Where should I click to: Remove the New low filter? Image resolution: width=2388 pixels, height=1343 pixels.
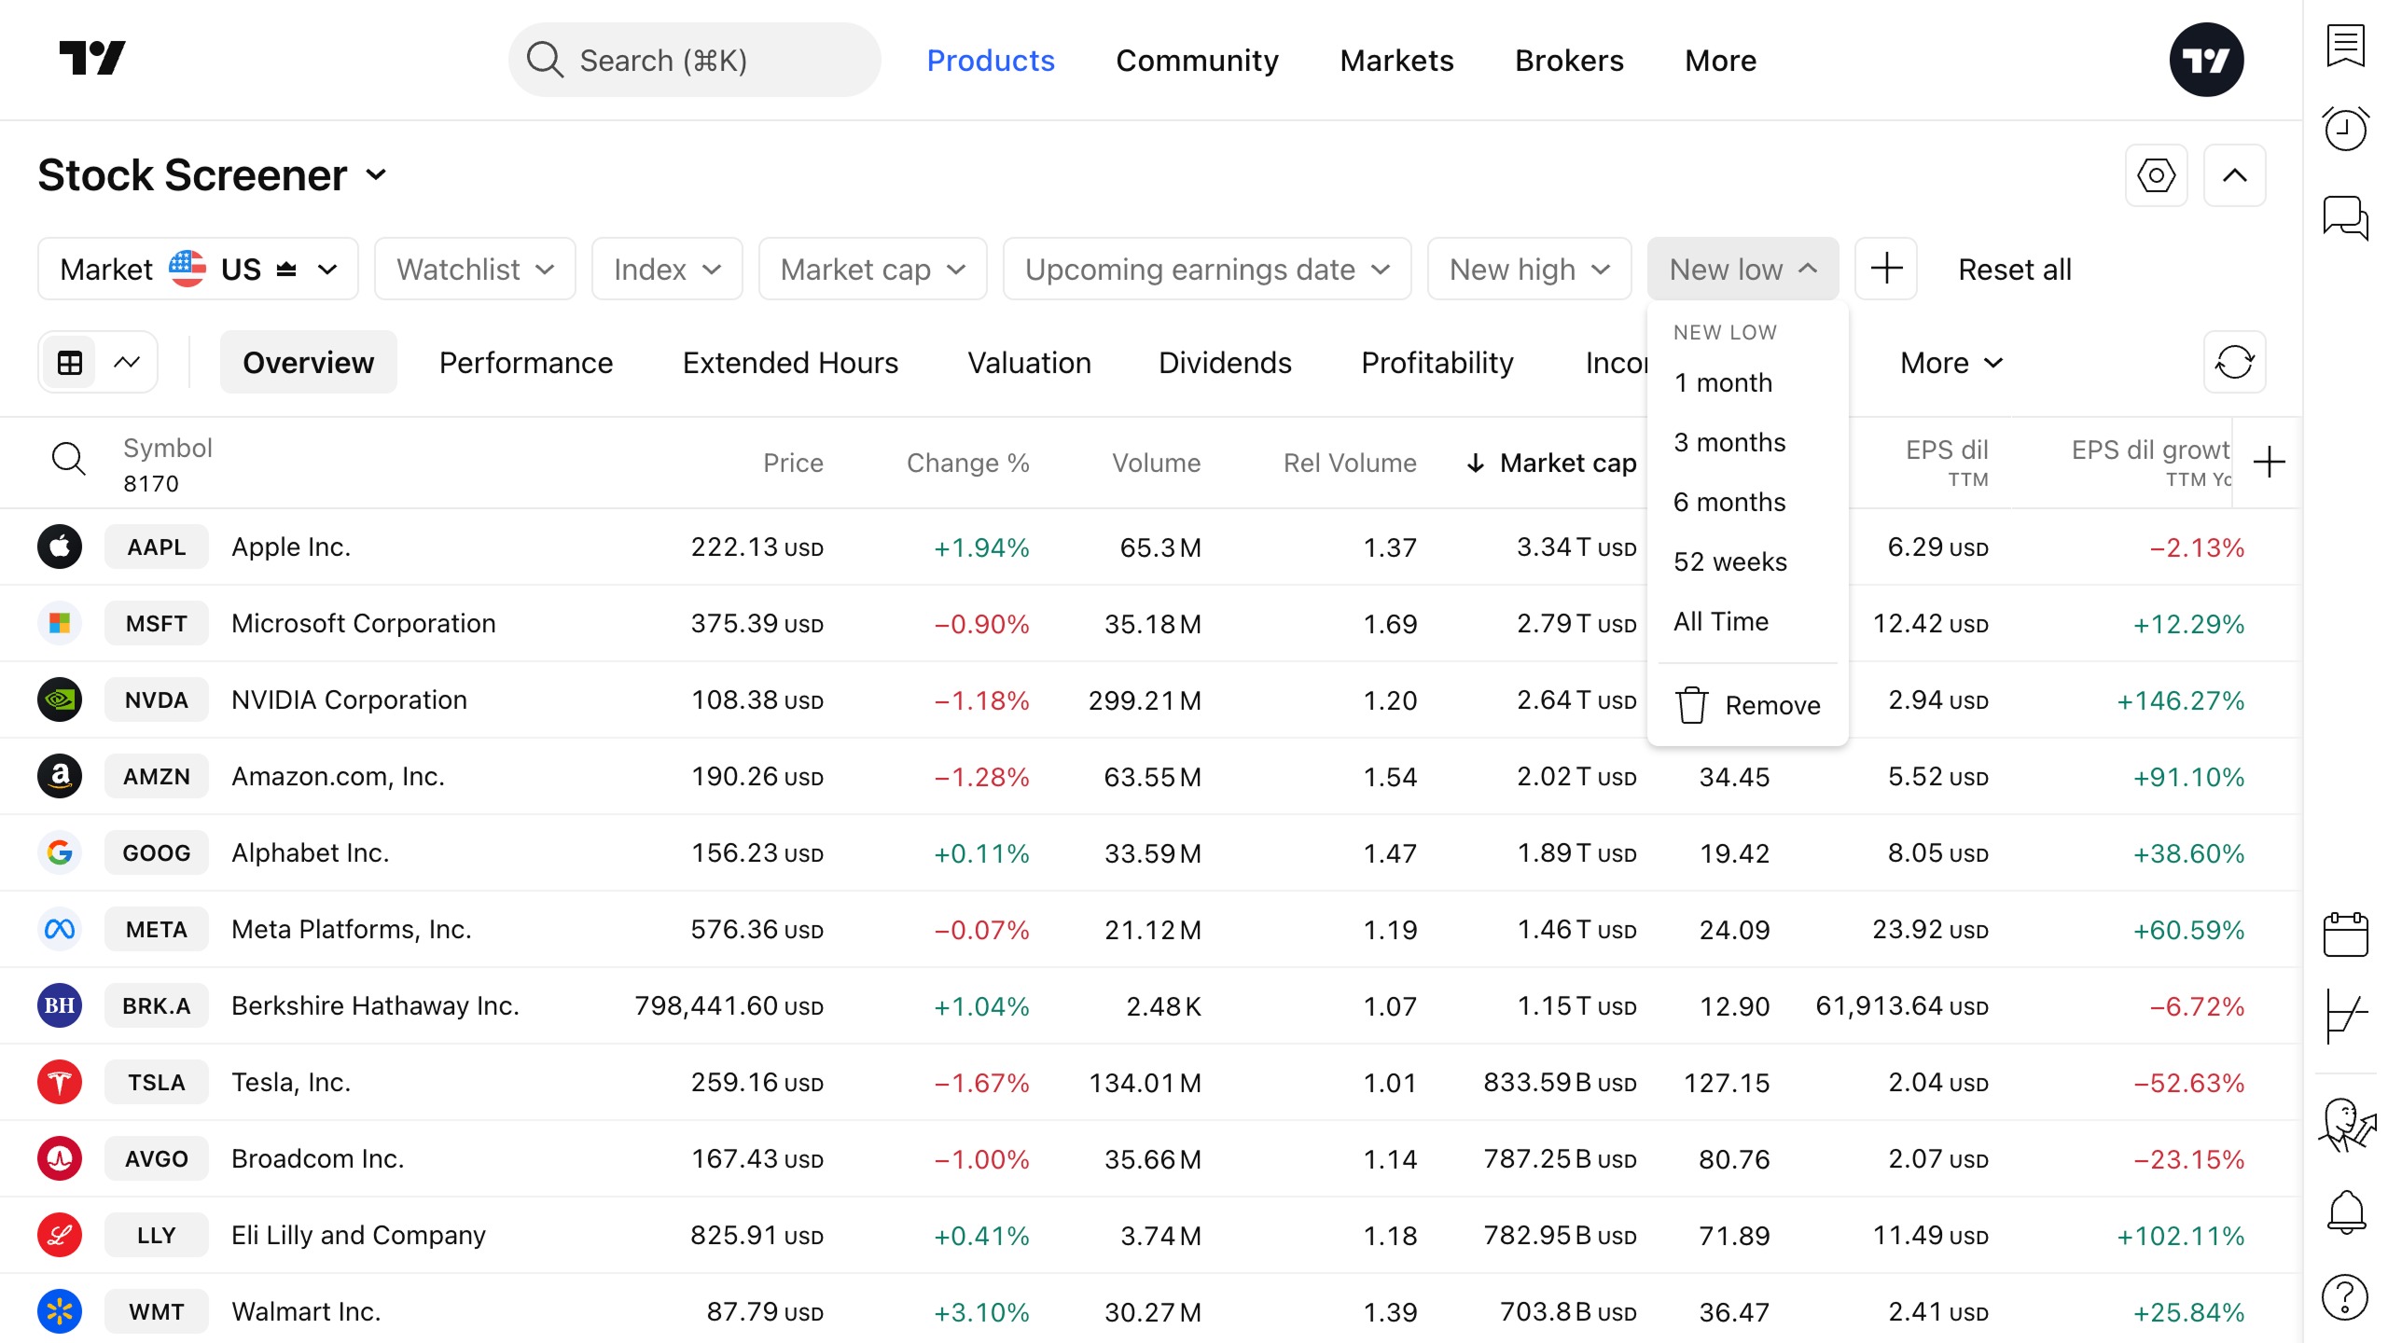click(1748, 705)
